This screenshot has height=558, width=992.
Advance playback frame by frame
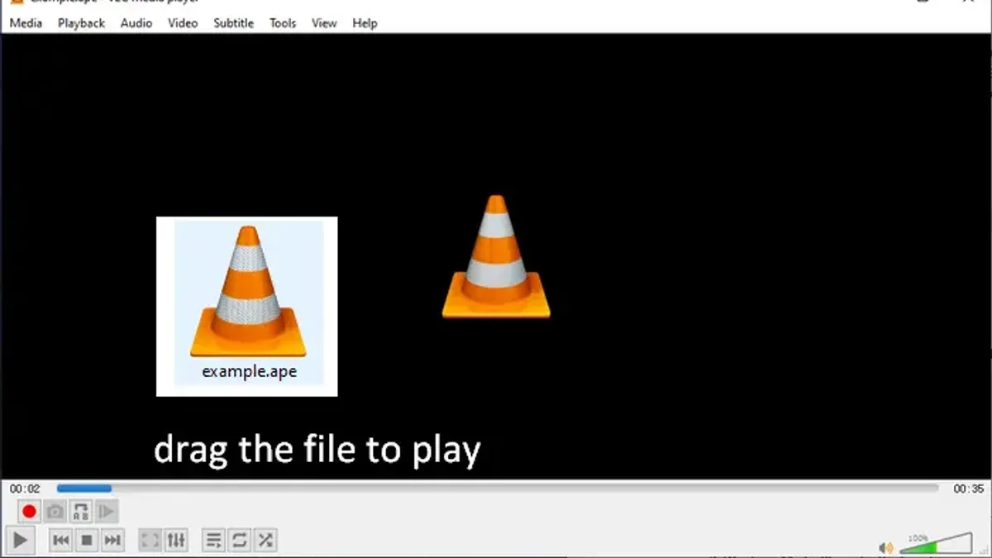click(106, 512)
